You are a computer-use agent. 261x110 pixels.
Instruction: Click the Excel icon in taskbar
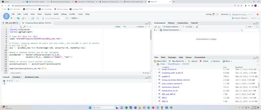pos(126,108)
